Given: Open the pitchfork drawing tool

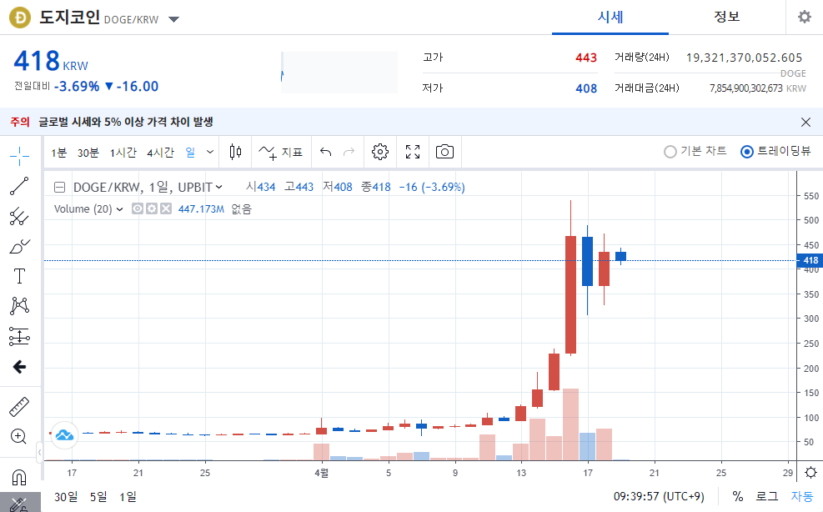Looking at the screenshot, I should (19, 216).
